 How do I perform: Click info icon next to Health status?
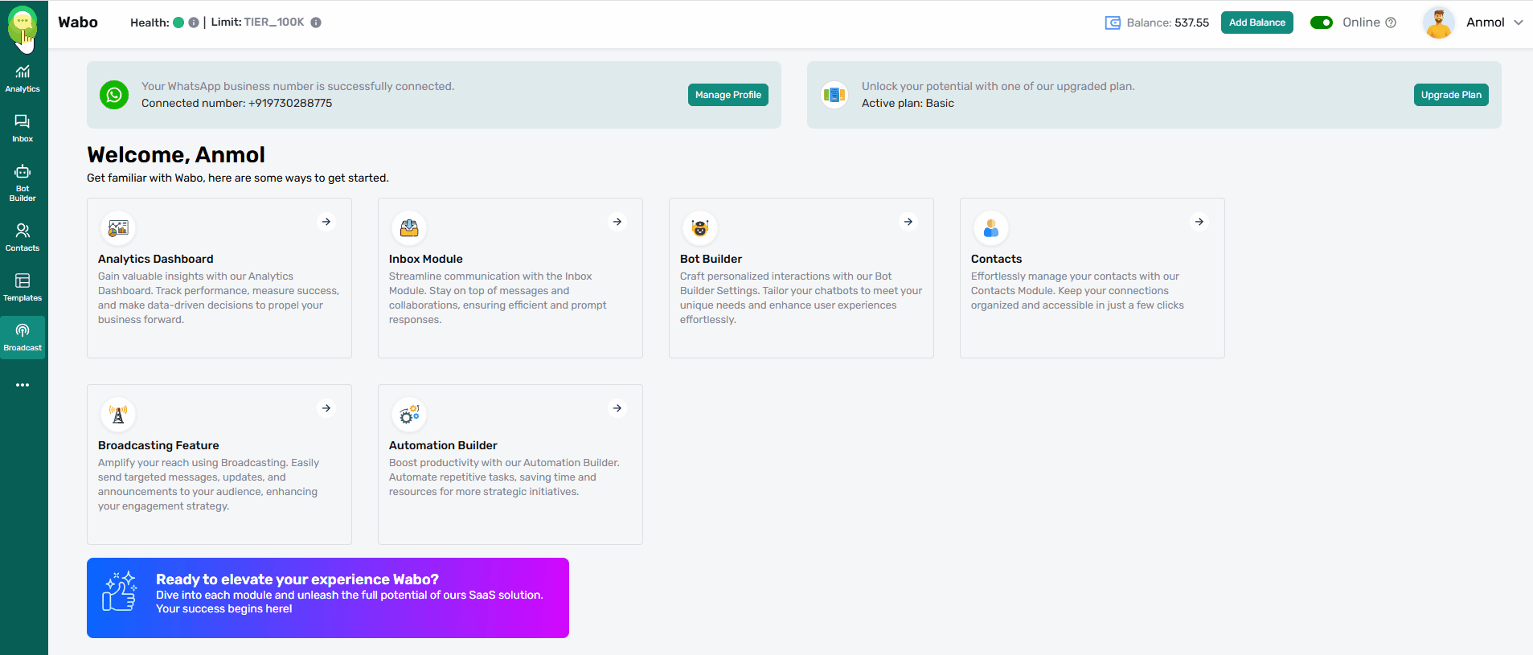[x=194, y=23]
